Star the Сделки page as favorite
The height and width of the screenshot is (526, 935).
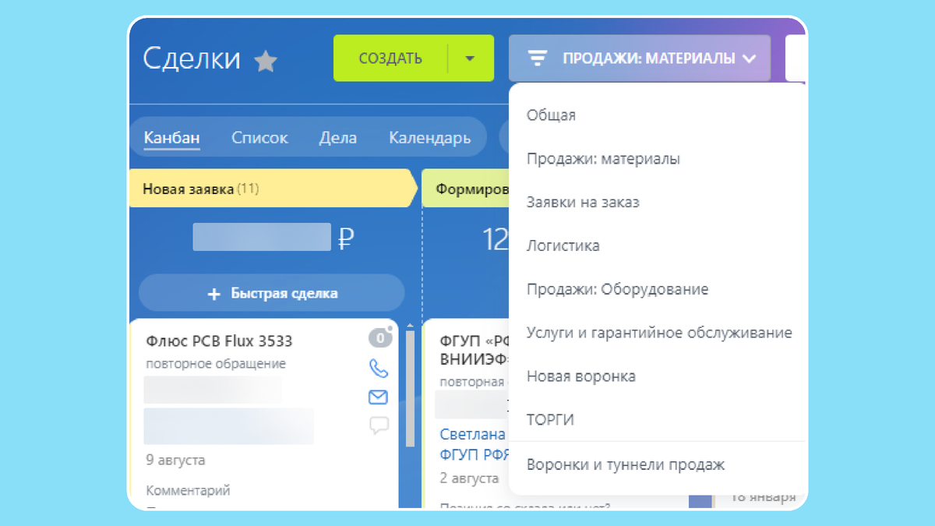[266, 61]
